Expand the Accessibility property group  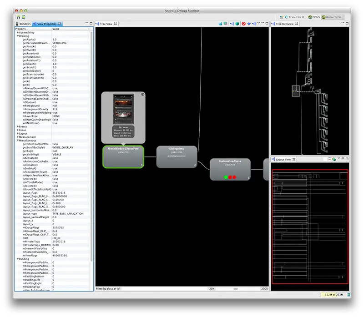click(18, 33)
